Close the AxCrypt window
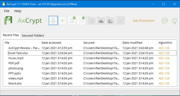This screenshot has height=96, width=180. point(174,4)
